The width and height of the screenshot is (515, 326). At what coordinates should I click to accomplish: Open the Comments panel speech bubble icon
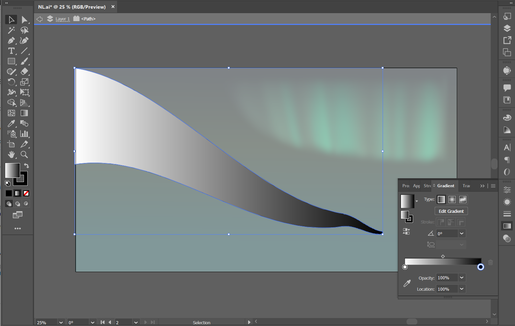507,88
